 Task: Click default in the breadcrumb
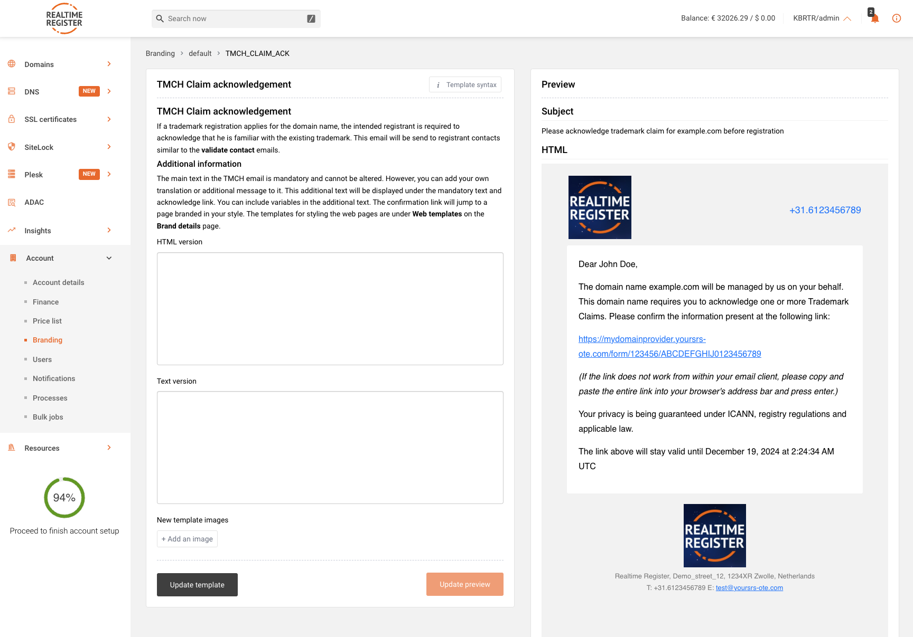[200, 53]
